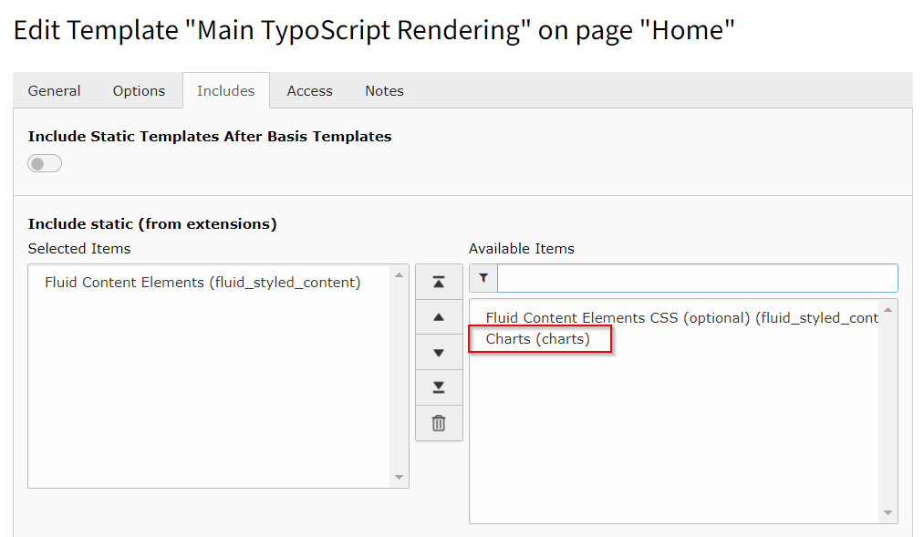Image resolution: width=924 pixels, height=537 pixels.
Task: Click the move item down arrow
Action: (439, 352)
